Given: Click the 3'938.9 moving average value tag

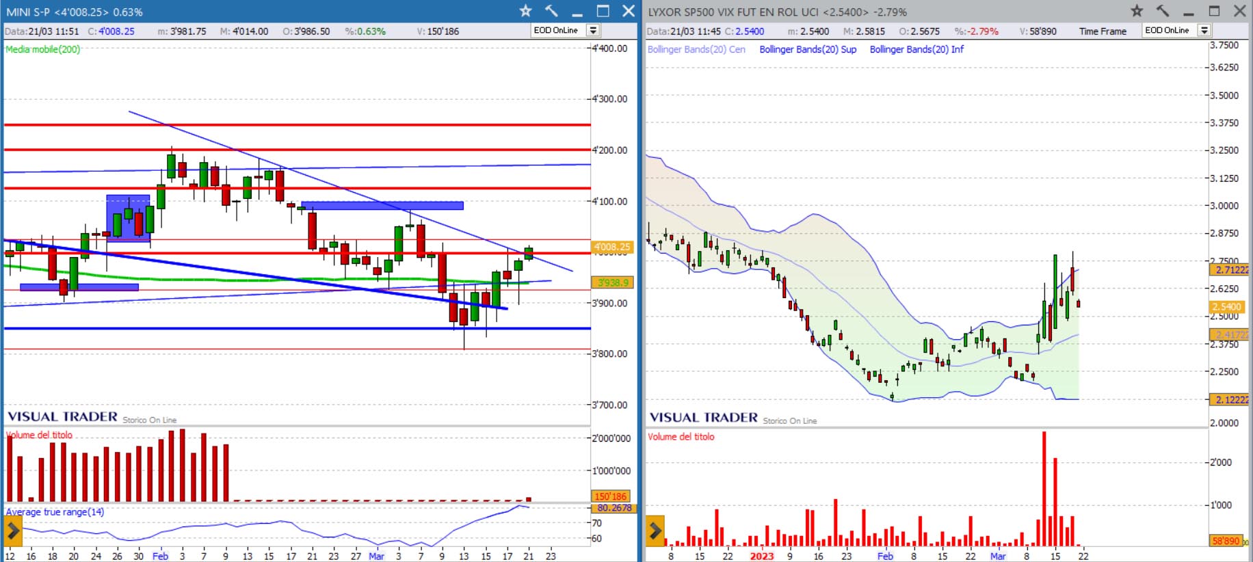Looking at the screenshot, I should coord(612,282).
